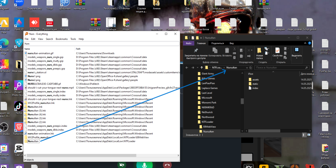Click NTFLoa... breadcrumb in address bar

pyautogui.click(x=217, y=67)
